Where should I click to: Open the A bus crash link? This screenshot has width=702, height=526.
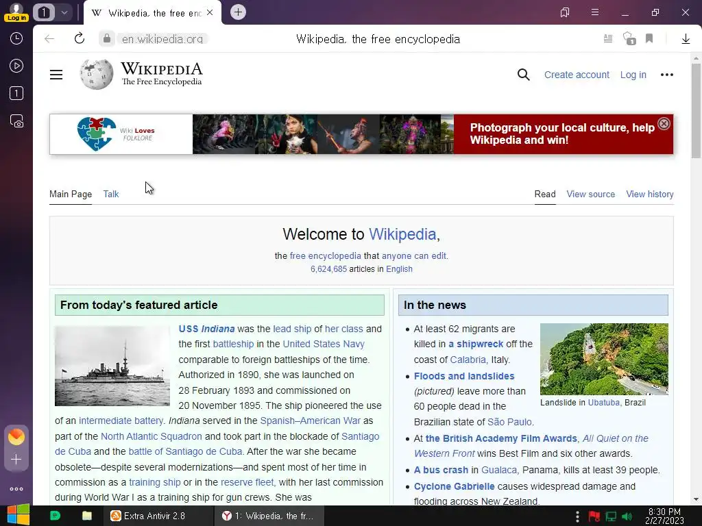click(x=441, y=470)
